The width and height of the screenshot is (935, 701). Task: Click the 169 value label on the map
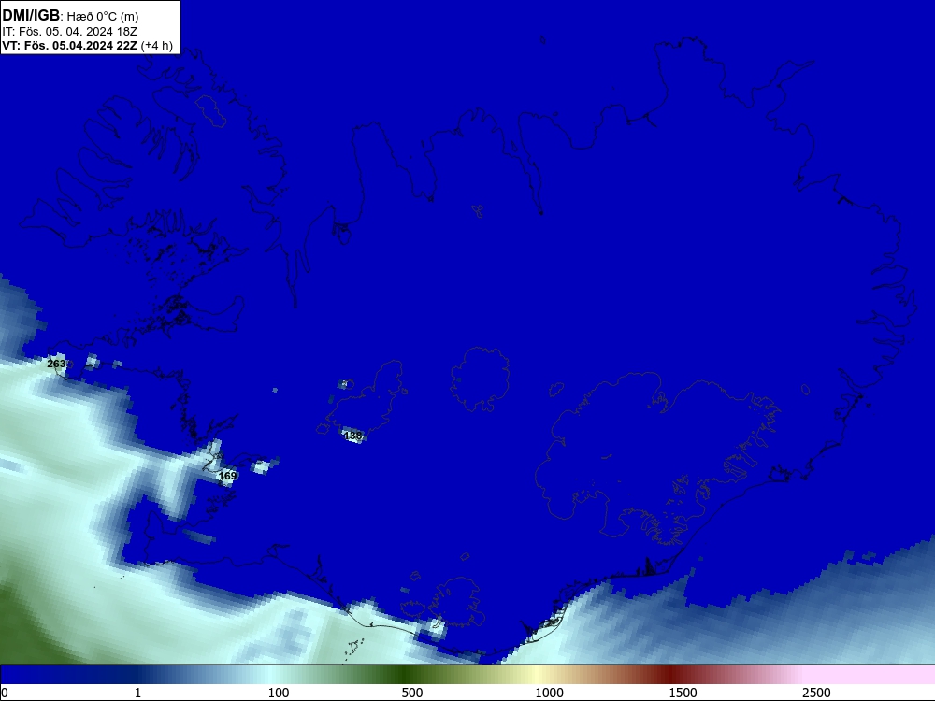(227, 476)
